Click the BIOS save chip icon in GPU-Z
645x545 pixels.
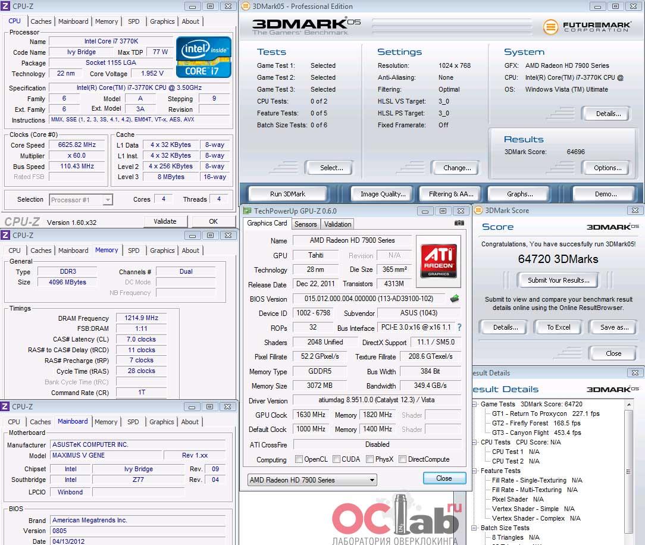(455, 299)
